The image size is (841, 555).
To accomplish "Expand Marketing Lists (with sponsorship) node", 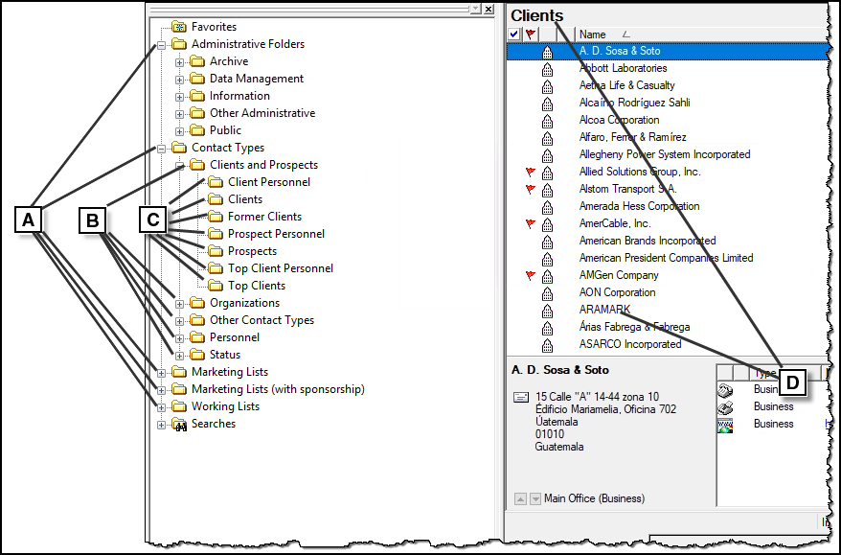I will point(161,390).
